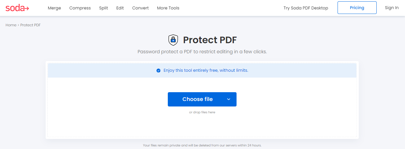Click the Protect PDF heading text
Screen dimensions: 405x149
[210, 40]
